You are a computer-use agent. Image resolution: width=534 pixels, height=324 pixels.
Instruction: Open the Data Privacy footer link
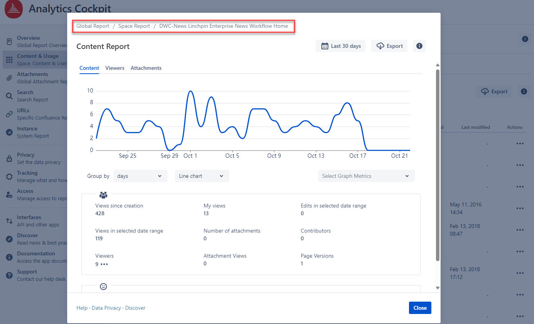click(106, 308)
